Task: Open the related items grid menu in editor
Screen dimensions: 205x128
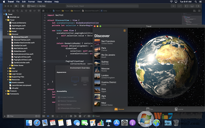Action: [43, 11]
